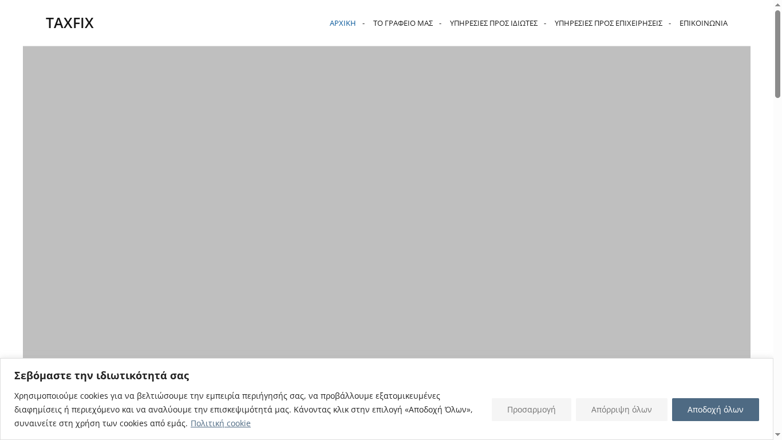Accept cookies with Αποδοχή όλων button
This screenshot has height=440, width=782.
[x=715, y=410]
